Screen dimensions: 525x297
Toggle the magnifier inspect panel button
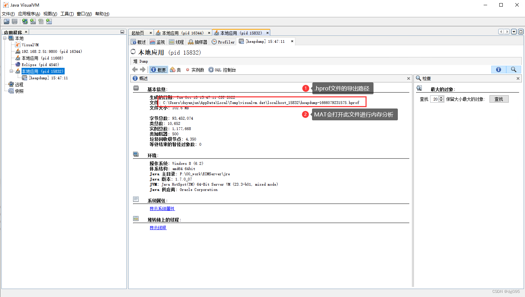tap(514, 70)
